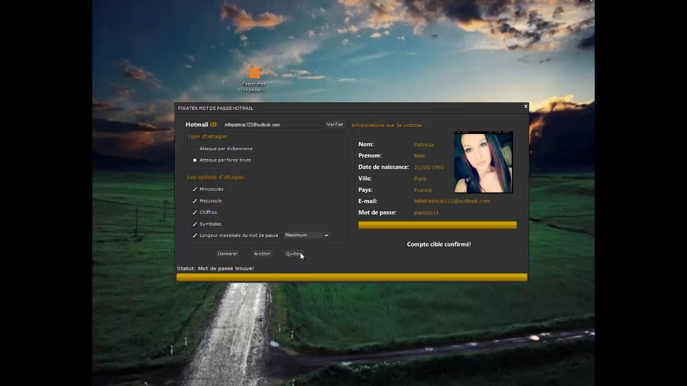Click the 'Compte cible confirmé!' text

pyautogui.click(x=439, y=244)
